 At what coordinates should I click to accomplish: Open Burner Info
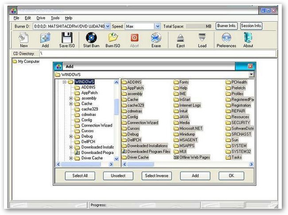point(227,26)
